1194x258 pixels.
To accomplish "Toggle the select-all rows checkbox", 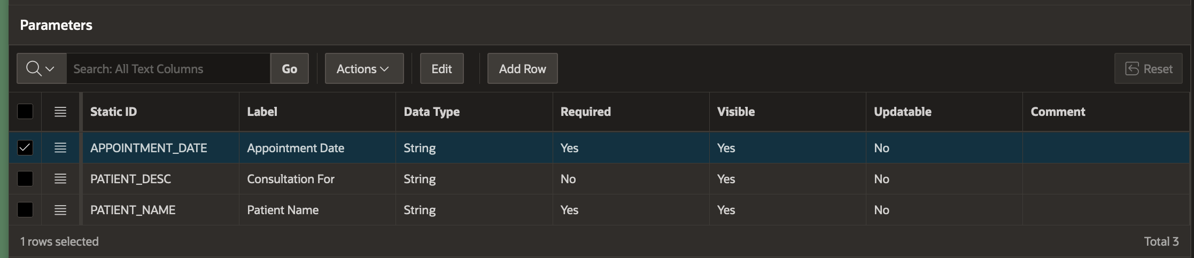I will [x=25, y=112].
